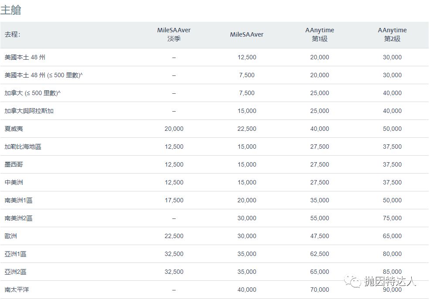Click 22,500 off-peak value in 歐洲 row

click(174, 236)
